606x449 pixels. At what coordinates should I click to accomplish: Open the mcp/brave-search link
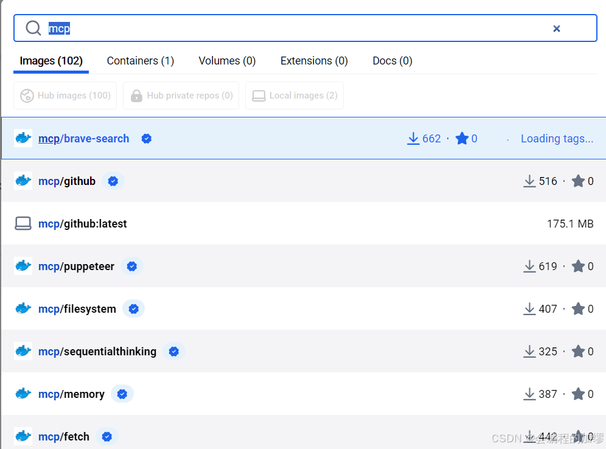point(83,138)
